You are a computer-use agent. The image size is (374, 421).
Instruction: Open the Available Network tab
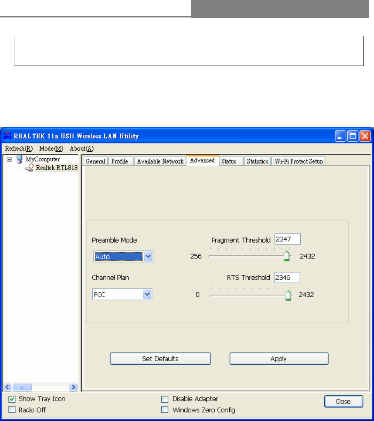(x=160, y=161)
